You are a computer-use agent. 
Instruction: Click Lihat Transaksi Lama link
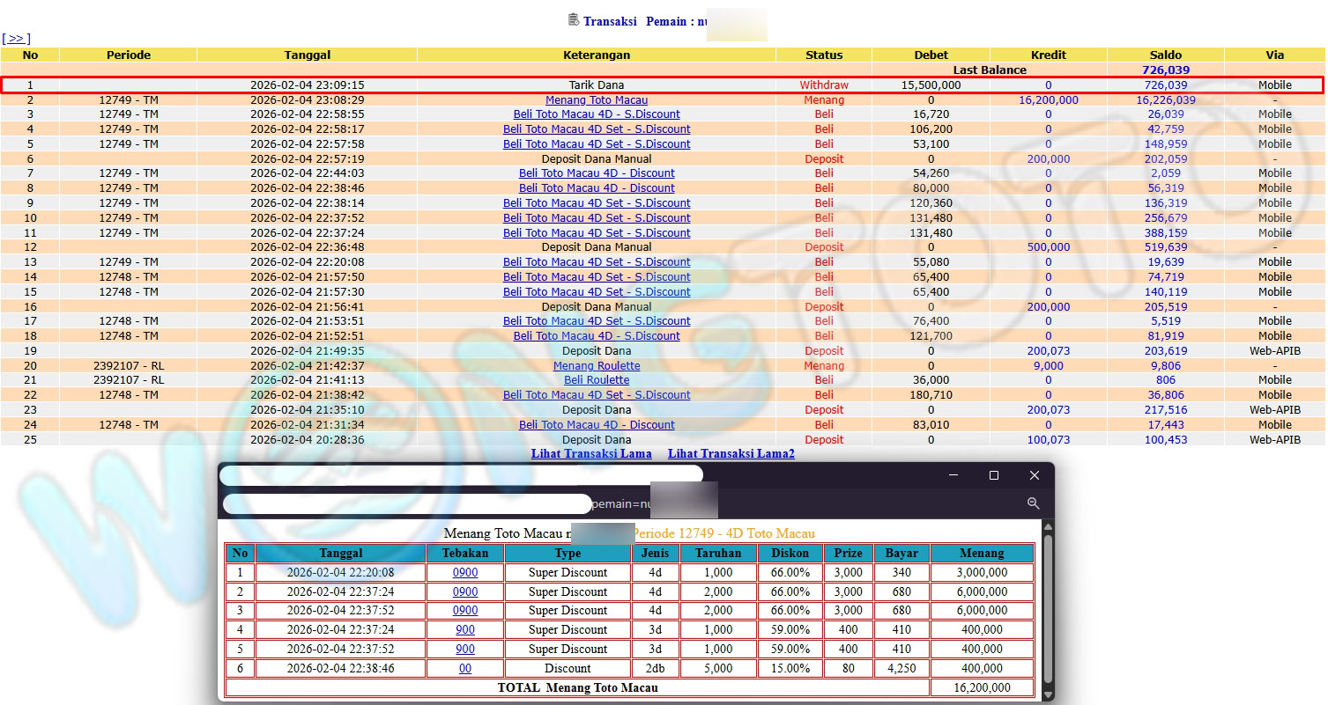(590, 454)
